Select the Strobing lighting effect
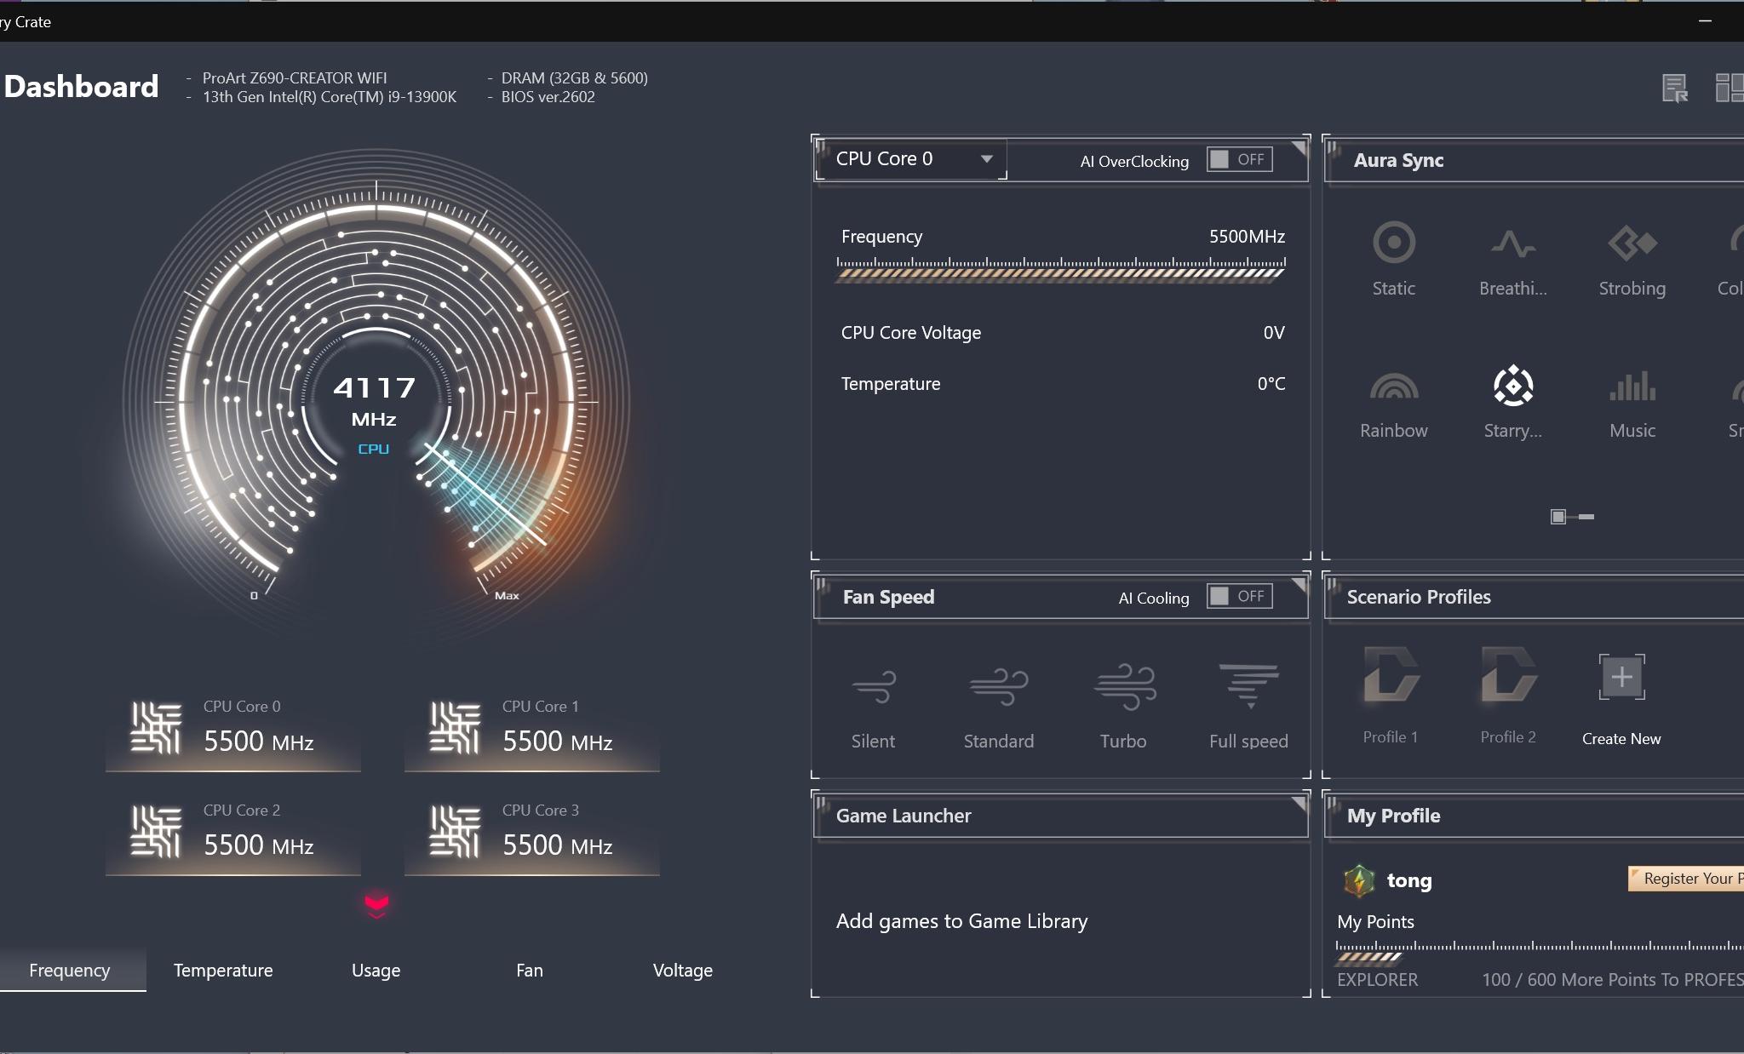Viewport: 1744px width, 1054px height. [x=1632, y=258]
